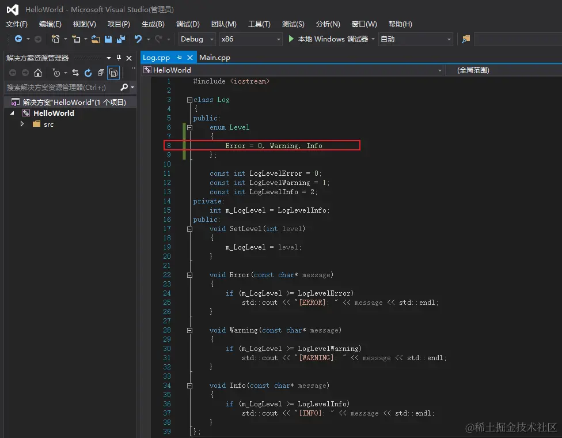562x438 pixels.
Task: Toggle the pin on Log.cpp tab
Action: 179,58
